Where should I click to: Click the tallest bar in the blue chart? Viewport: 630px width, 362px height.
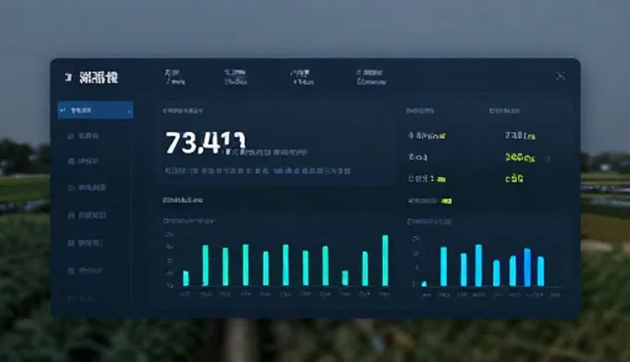pos(478,266)
